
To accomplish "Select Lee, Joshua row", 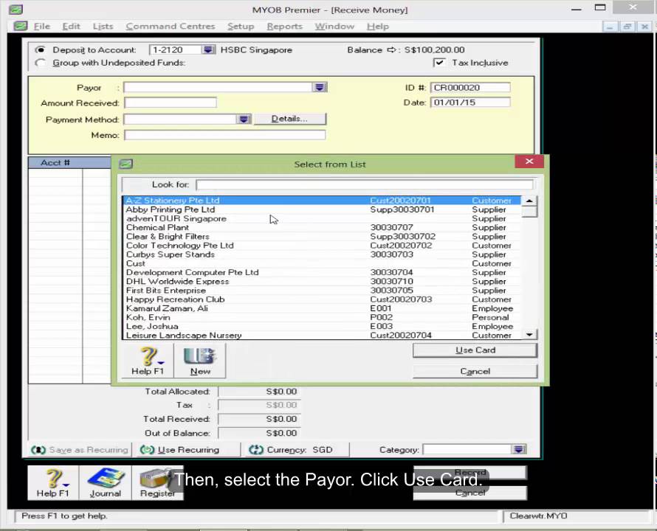I will [x=322, y=326].
